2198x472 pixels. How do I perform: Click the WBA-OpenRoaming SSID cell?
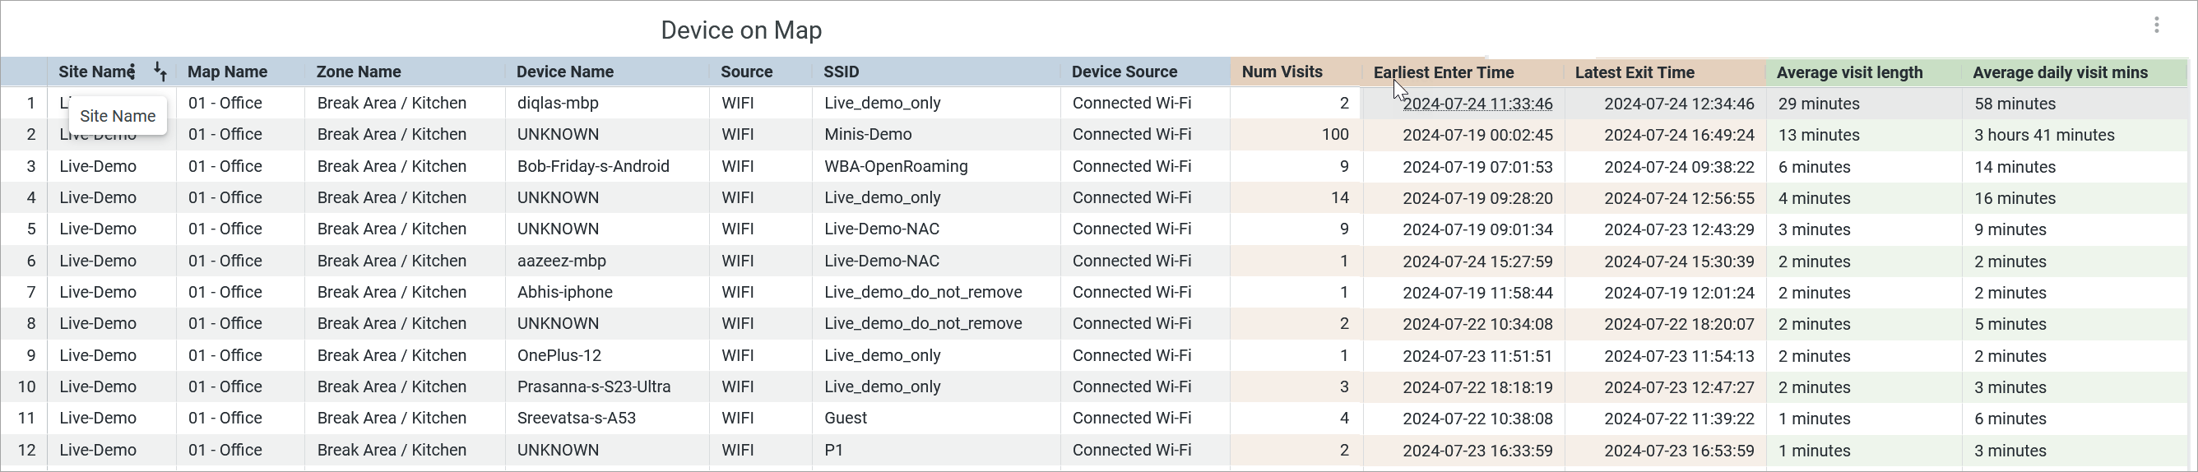896,166
